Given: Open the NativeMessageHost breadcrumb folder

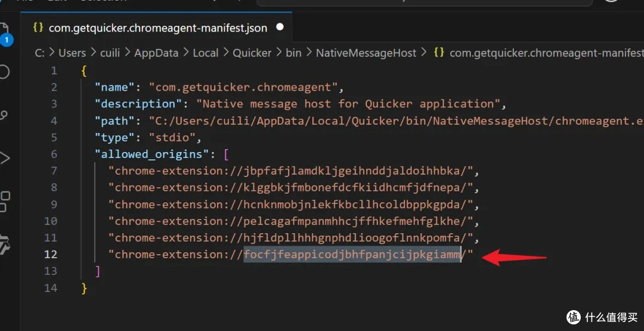Looking at the screenshot, I should coord(366,53).
